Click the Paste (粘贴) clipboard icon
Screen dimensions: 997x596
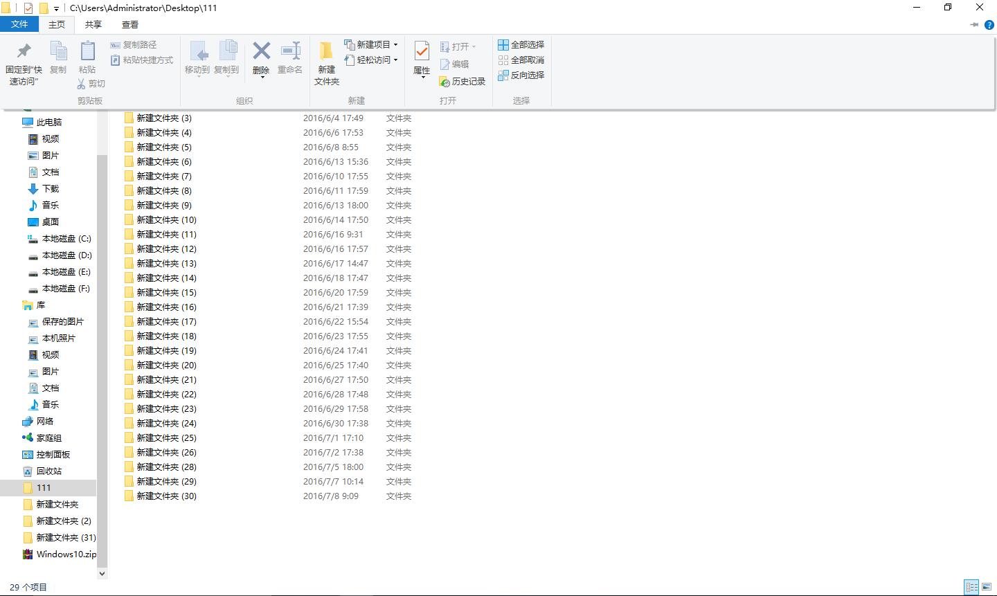(x=87, y=52)
